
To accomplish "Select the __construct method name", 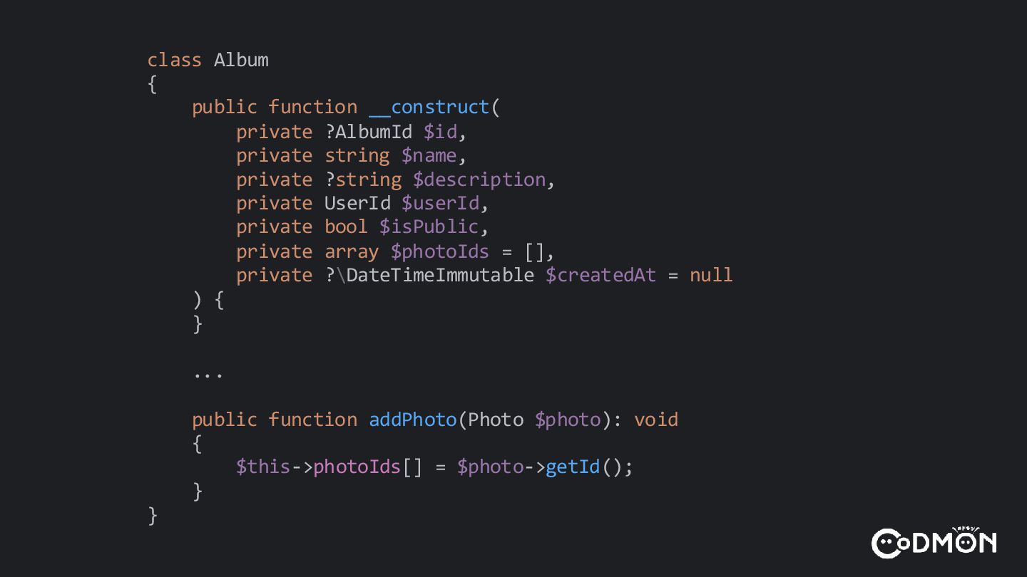I will click(429, 107).
